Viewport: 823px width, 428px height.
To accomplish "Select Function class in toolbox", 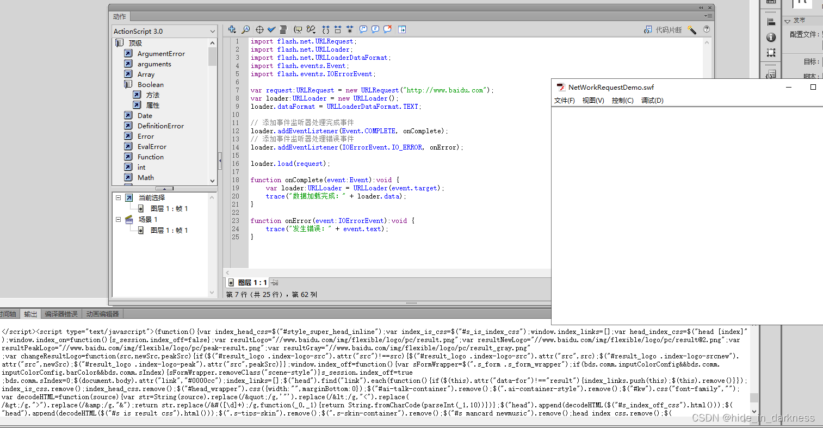I will (x=150, y=157).
